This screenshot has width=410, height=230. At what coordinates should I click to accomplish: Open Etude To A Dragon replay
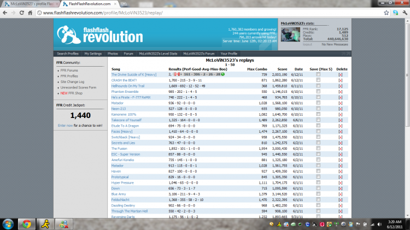tap(125, 126)
